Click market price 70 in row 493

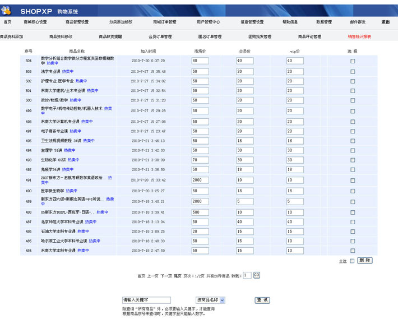tap(200, 160)
